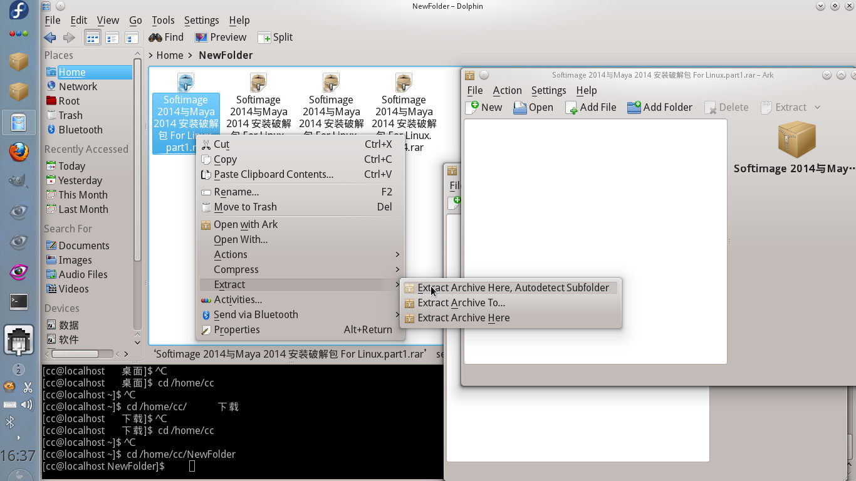Screen dimensions: 856x481
Task: Expand the Compress submenu
Action: coord(301,269)
